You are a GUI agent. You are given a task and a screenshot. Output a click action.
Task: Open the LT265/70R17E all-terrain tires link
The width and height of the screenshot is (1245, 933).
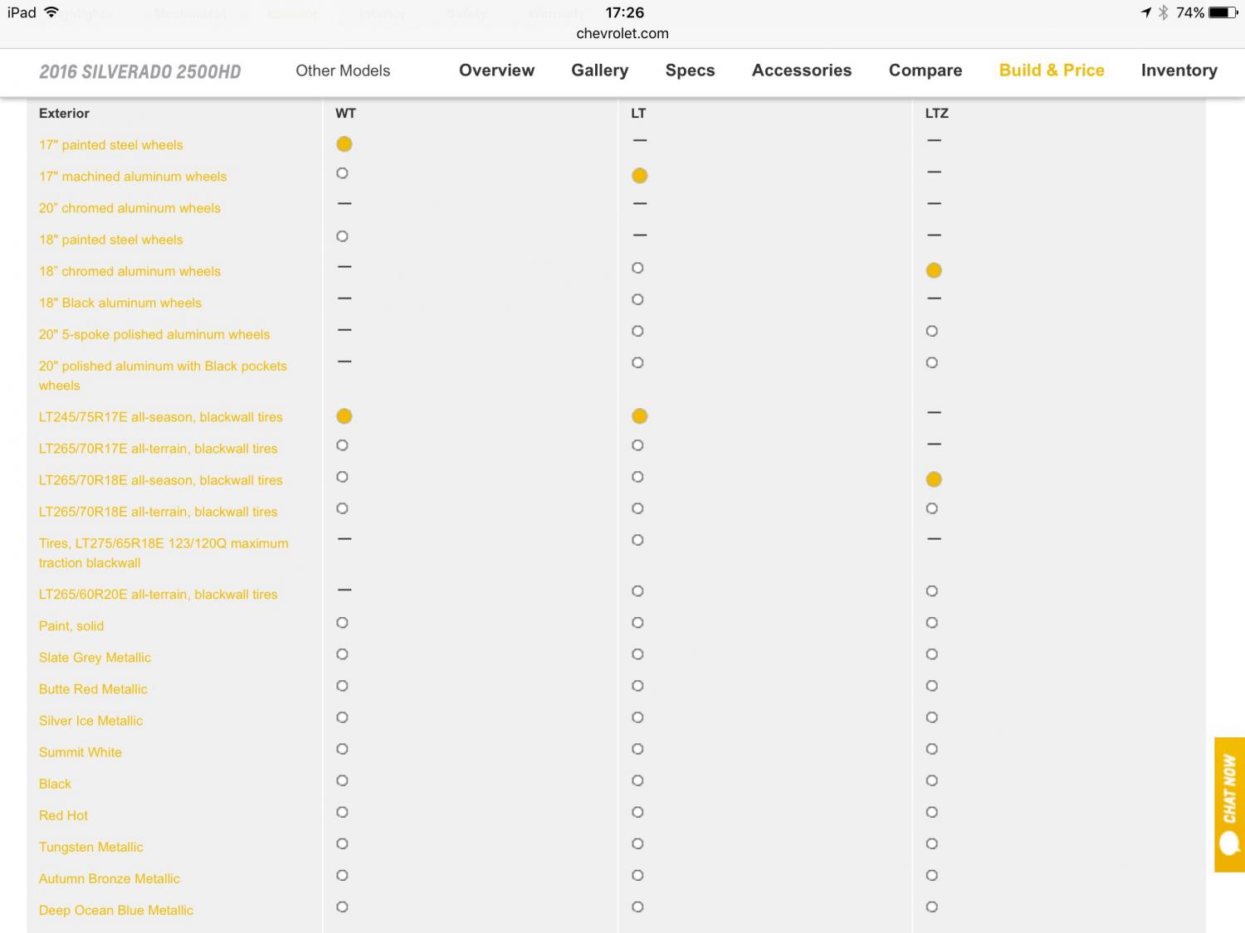[158, 449]
